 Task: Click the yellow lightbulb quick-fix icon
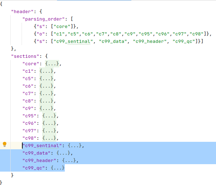pyautogui.click(x=5, y=144)
